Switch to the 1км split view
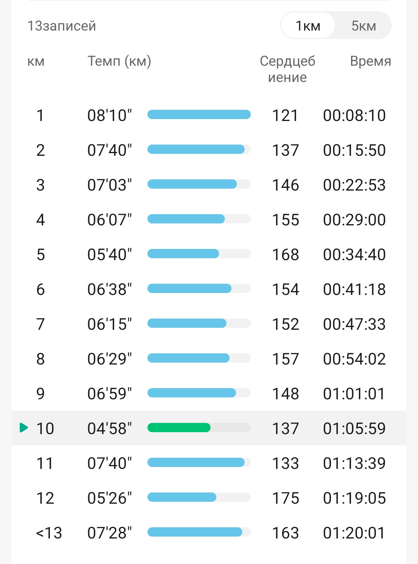 coord(308,26)
